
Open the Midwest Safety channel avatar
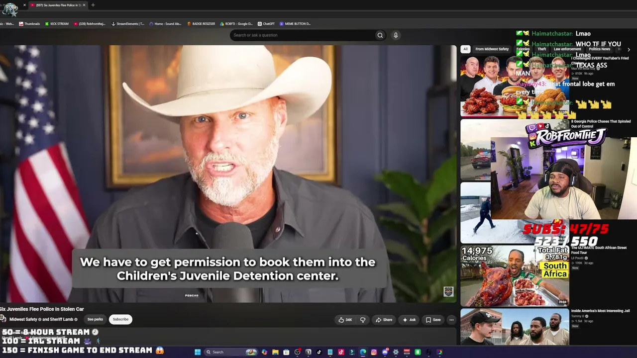coord(3,319)
